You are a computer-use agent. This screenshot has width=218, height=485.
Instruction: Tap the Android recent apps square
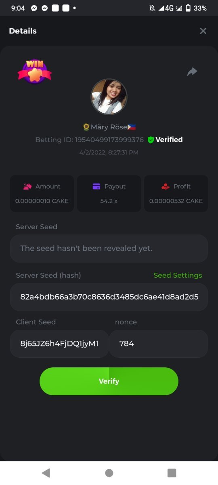(172, 473)
